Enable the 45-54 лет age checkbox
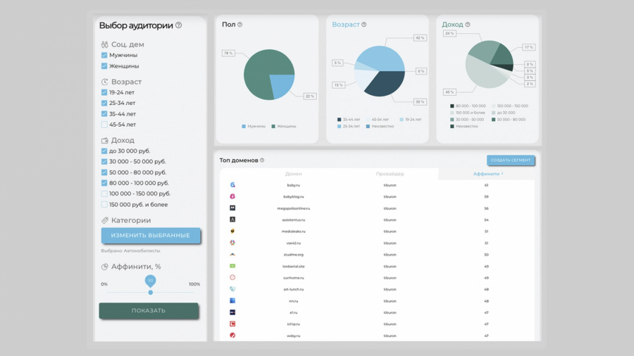This screenshot has width=634, height=356. (x=104, y=125)
